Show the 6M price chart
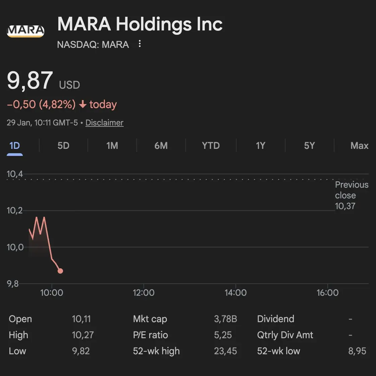This screenshot has height=376, width=376. 161,146
